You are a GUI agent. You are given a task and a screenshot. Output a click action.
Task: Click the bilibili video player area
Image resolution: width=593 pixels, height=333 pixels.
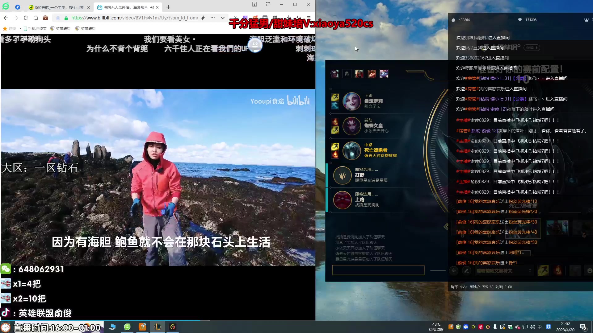tap(158, 177)
